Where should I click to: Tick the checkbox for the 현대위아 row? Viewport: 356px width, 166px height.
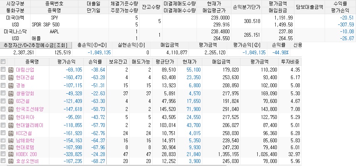[x=3, y=117]
